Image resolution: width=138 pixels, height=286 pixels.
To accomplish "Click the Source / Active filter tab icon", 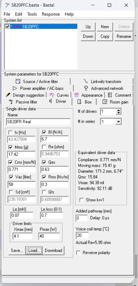I will click(x=18, y=81).
